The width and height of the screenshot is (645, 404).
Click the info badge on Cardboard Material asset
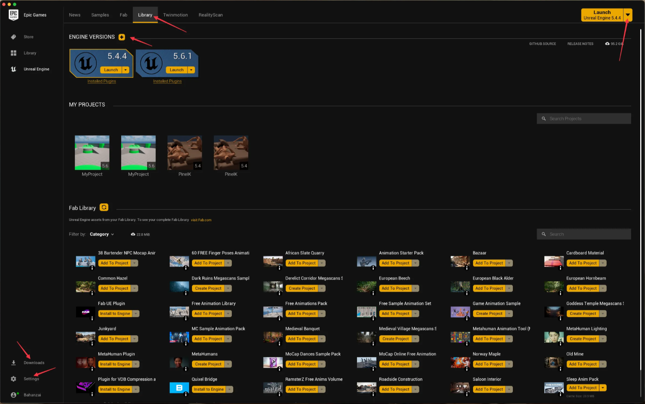(561, 268)
